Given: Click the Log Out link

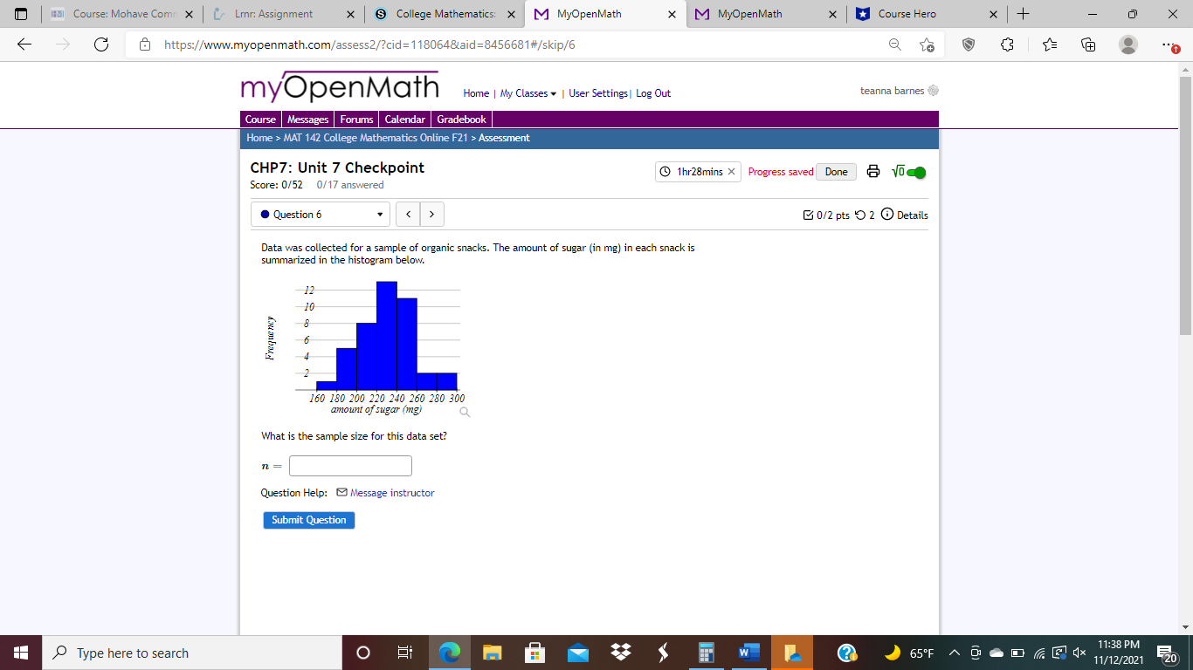Looking at the screenshot, I should point(653,93).
